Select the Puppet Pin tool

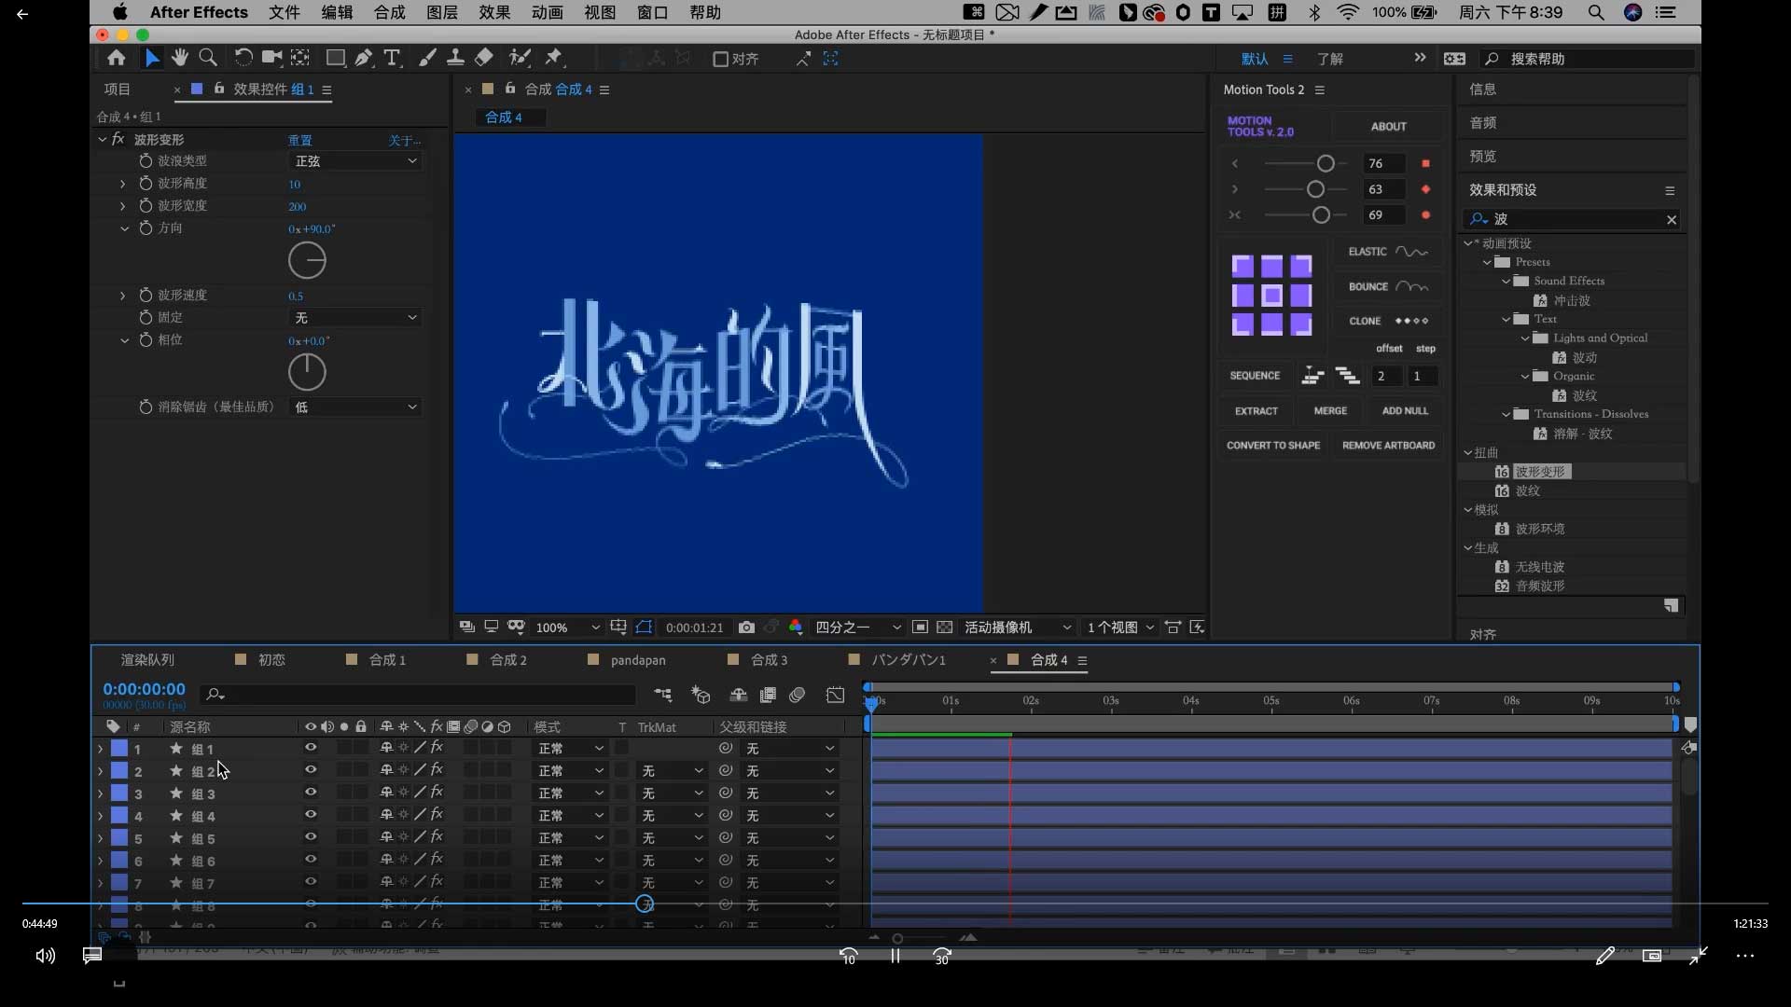[554, 58]
